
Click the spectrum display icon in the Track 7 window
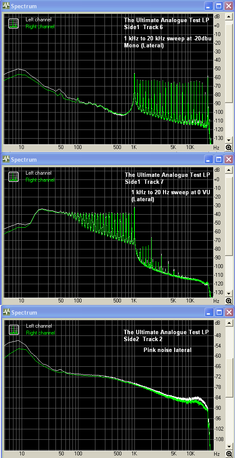tap(13, 177)
